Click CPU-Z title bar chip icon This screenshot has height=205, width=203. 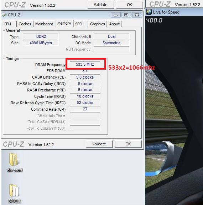[x=4, y=15]
